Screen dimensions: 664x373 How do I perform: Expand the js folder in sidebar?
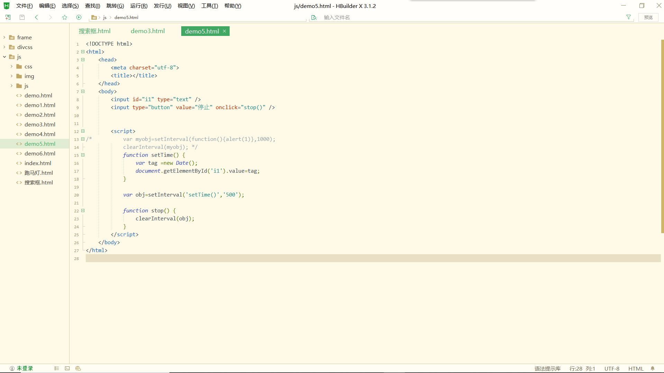[x=5, y=57]
